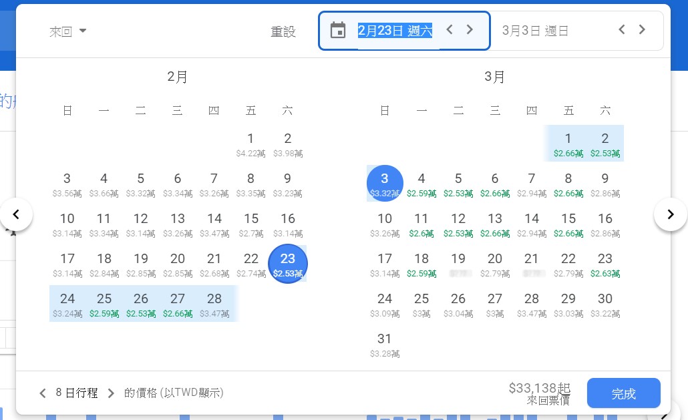
Task: Move return date one day later
Action: tap(642, 29)
